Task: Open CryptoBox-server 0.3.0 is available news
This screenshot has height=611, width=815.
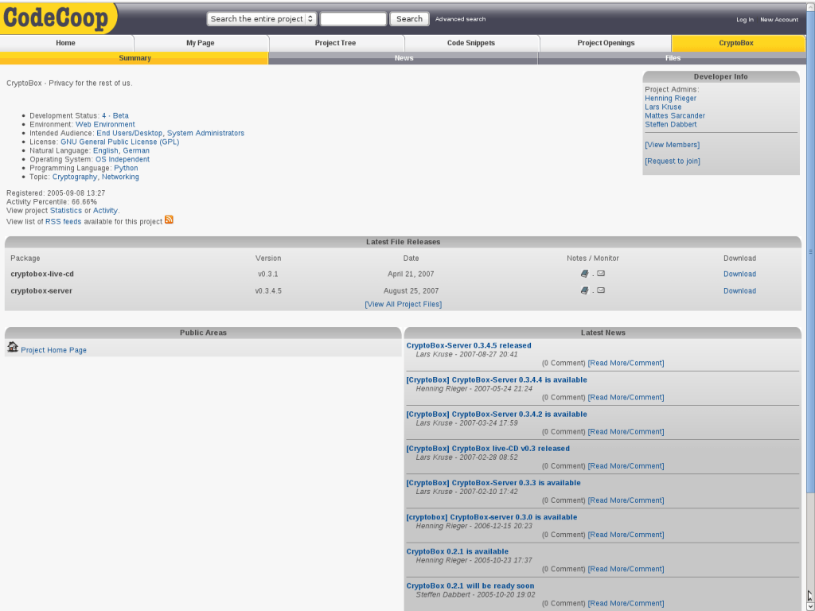Action: [492, 517]
